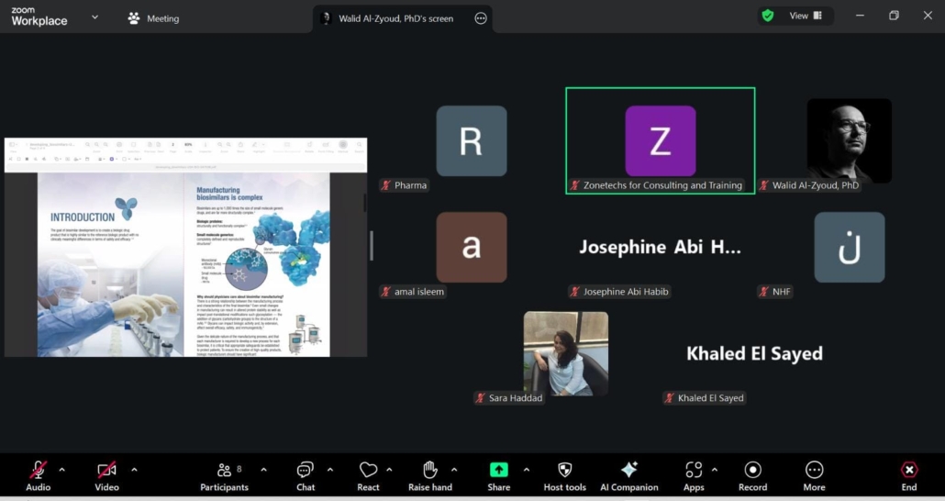Screen dimensions: 945x501
Task: Click End meeting button
Action: coord(908,475)
